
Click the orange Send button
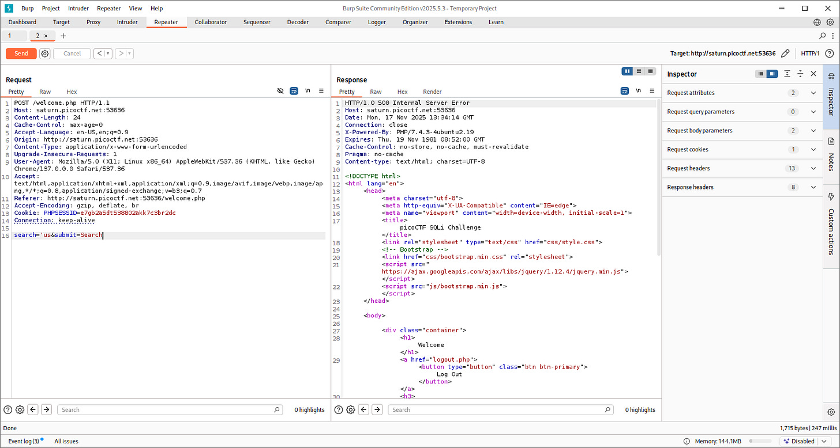click(21, 54)
